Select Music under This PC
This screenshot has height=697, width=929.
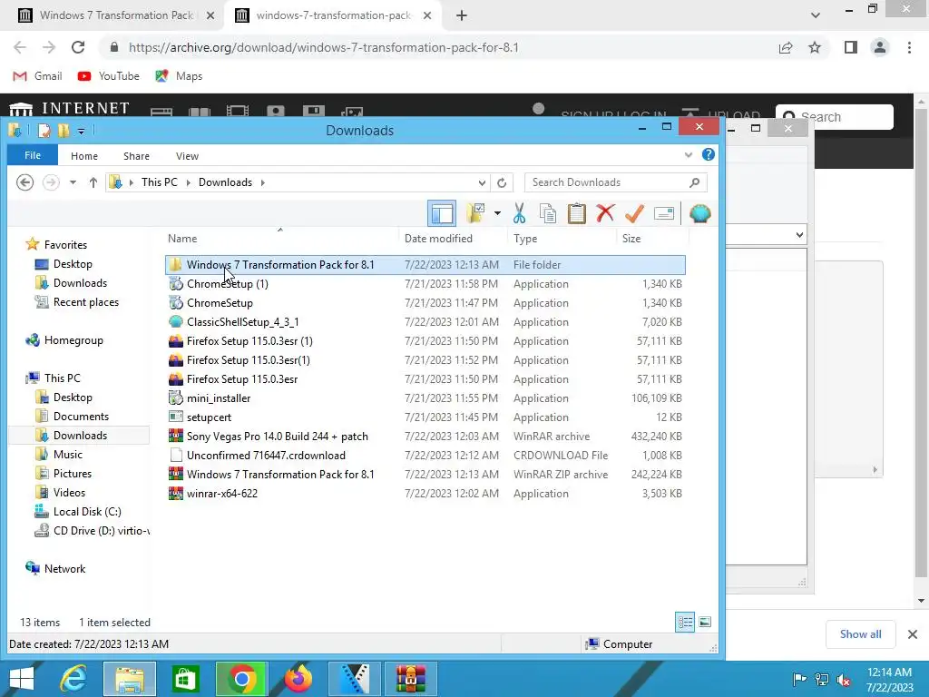coord(67,454)
